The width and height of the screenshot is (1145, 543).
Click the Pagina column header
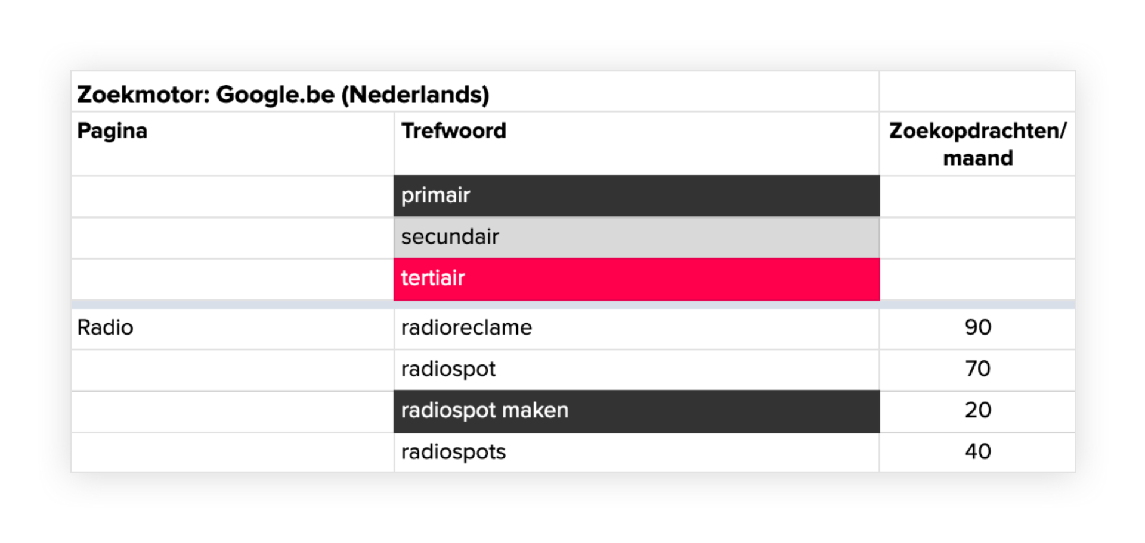233,143
